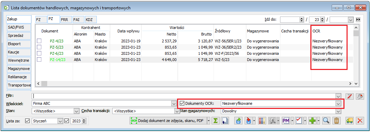Open the Dokumenty OCR Niezweryfikowane dropdown

click(338, 103)
